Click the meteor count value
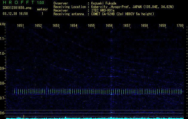Image resolution: width=188 pixels, height=119 pixels. [x=42, y=13]
